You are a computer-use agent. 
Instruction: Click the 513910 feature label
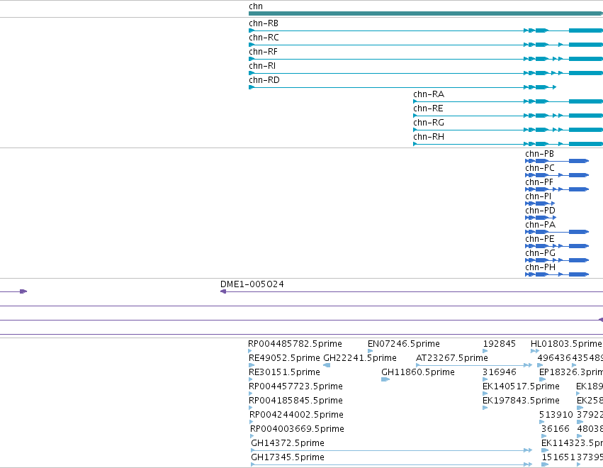[x=556, y=416]
